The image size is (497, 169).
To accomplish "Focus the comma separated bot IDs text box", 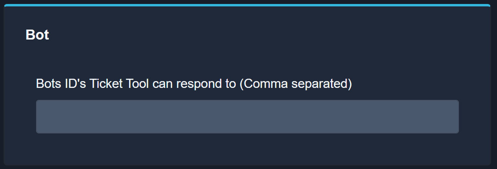I will (x=247, y=117).
